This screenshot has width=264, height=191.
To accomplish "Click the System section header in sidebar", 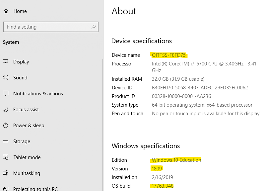I will 11,42.
